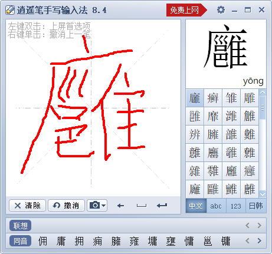Viewport: 272px width, 254px height.
Task: Pick homophone 墉 in 同音 row
Action: [x=152, y=241]
